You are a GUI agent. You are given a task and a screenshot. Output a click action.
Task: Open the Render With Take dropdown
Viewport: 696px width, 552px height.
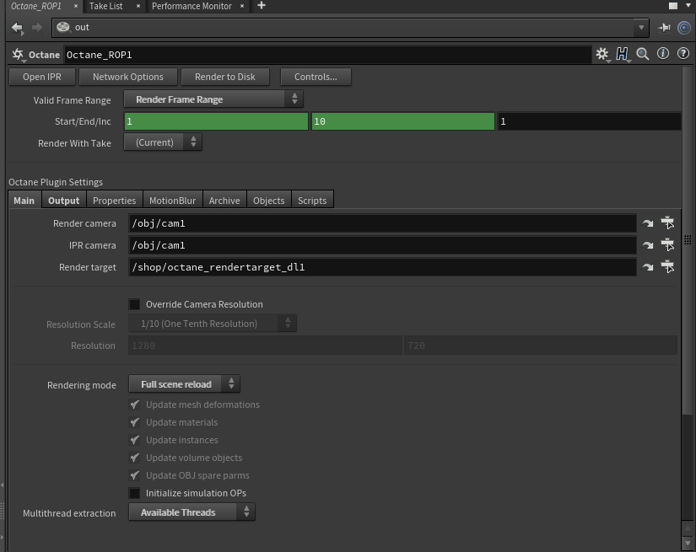(x=163, y=142)
